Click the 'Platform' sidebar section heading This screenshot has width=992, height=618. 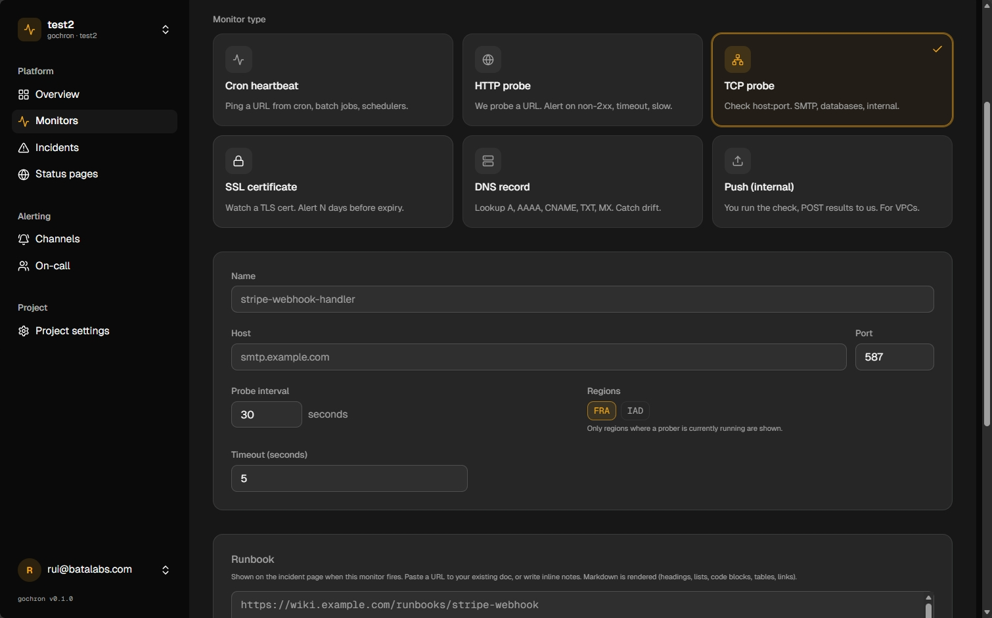[35, 71]
